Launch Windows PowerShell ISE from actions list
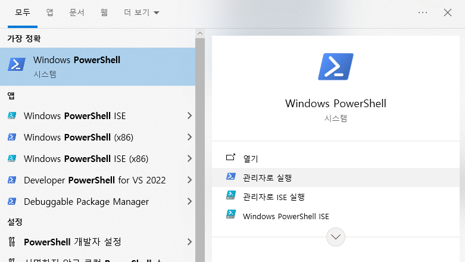This screenshot has width=465, height=262. click(336, 216)
